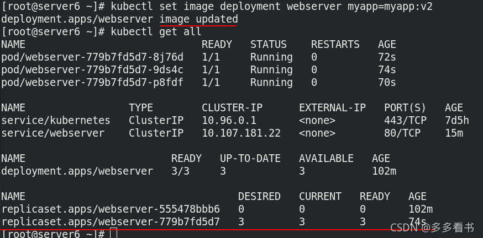Select replicaset webserver-555478bbb6 name
This screenshot has height=238, width=483.
pyautogui.click(x=111, y=209)
